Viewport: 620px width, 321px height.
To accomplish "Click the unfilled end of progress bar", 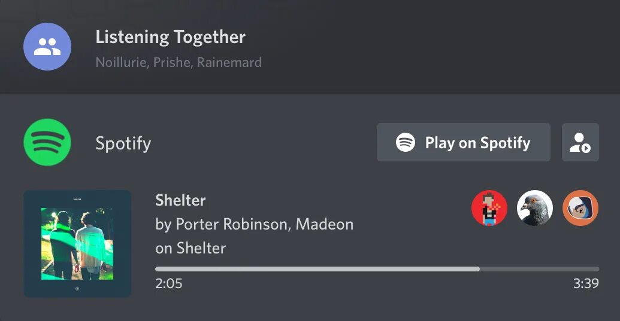I will click(x=539, y=269).
